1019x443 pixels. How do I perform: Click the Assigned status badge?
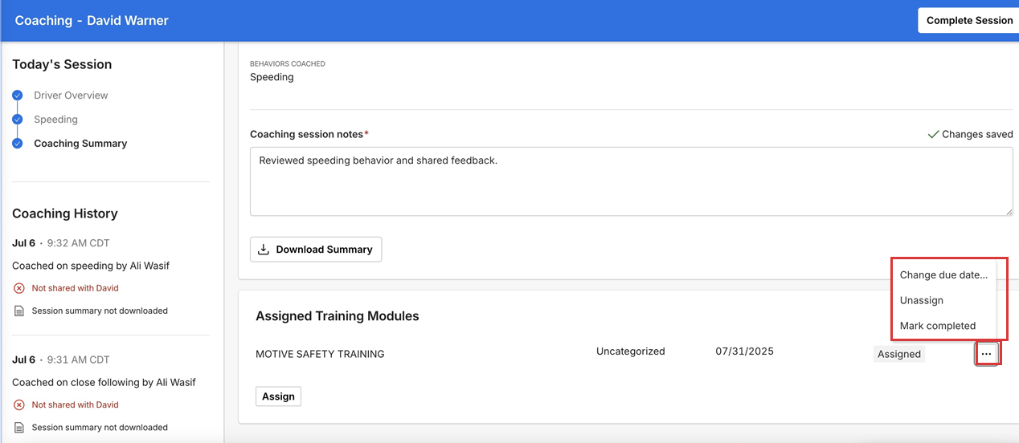(x=898, y=354)
